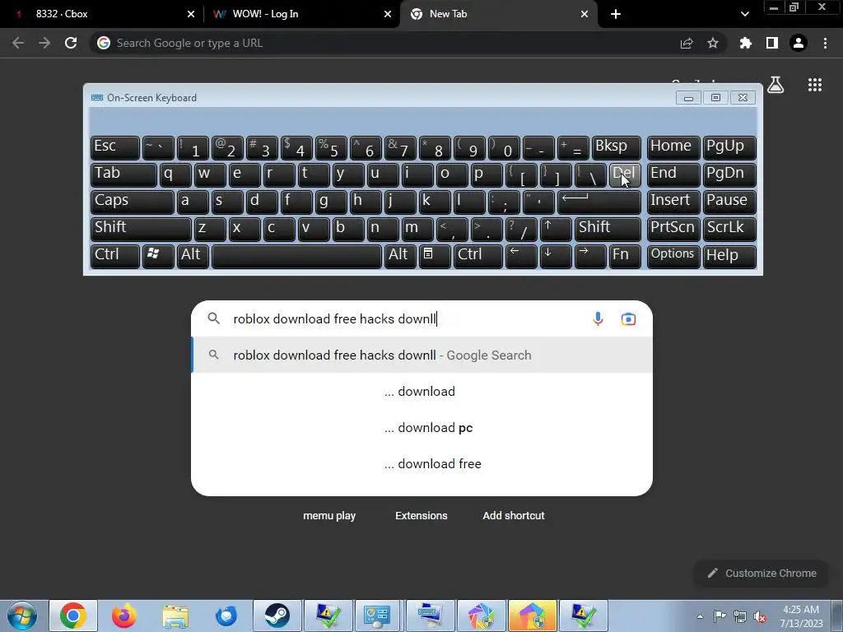Select the 'roblox download free hacks downll' suggestion
The height and width of the screenshot is (632, 843).
(x=422, y=355)
